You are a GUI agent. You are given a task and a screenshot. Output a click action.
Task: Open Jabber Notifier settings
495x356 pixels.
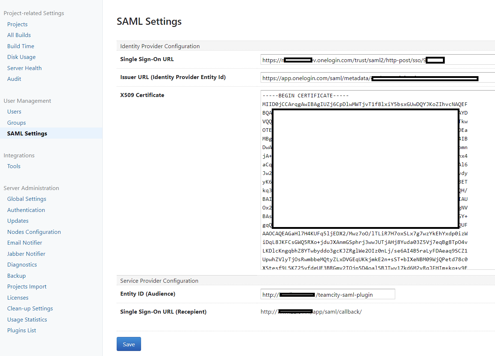point(26,254)
